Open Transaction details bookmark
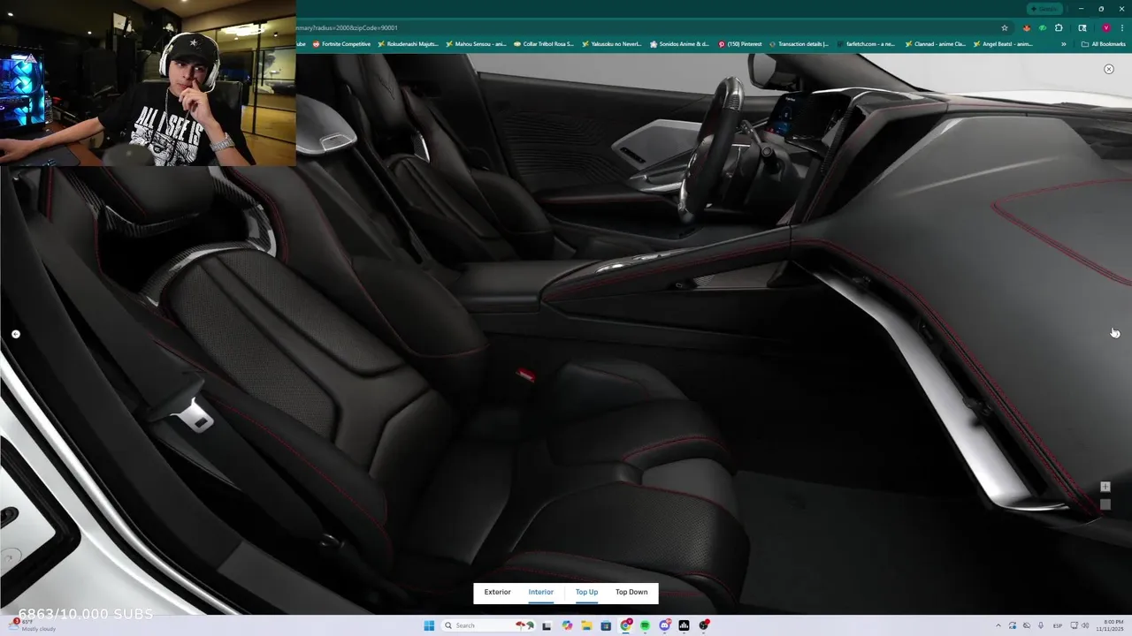The width and height of the screenshot is (1132, 636). 799,44
